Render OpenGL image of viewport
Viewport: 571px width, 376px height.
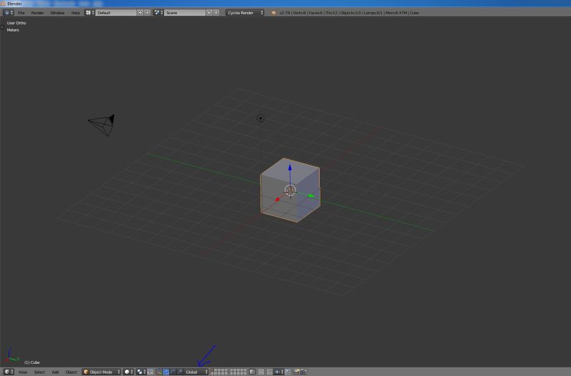tap(296, 372)
